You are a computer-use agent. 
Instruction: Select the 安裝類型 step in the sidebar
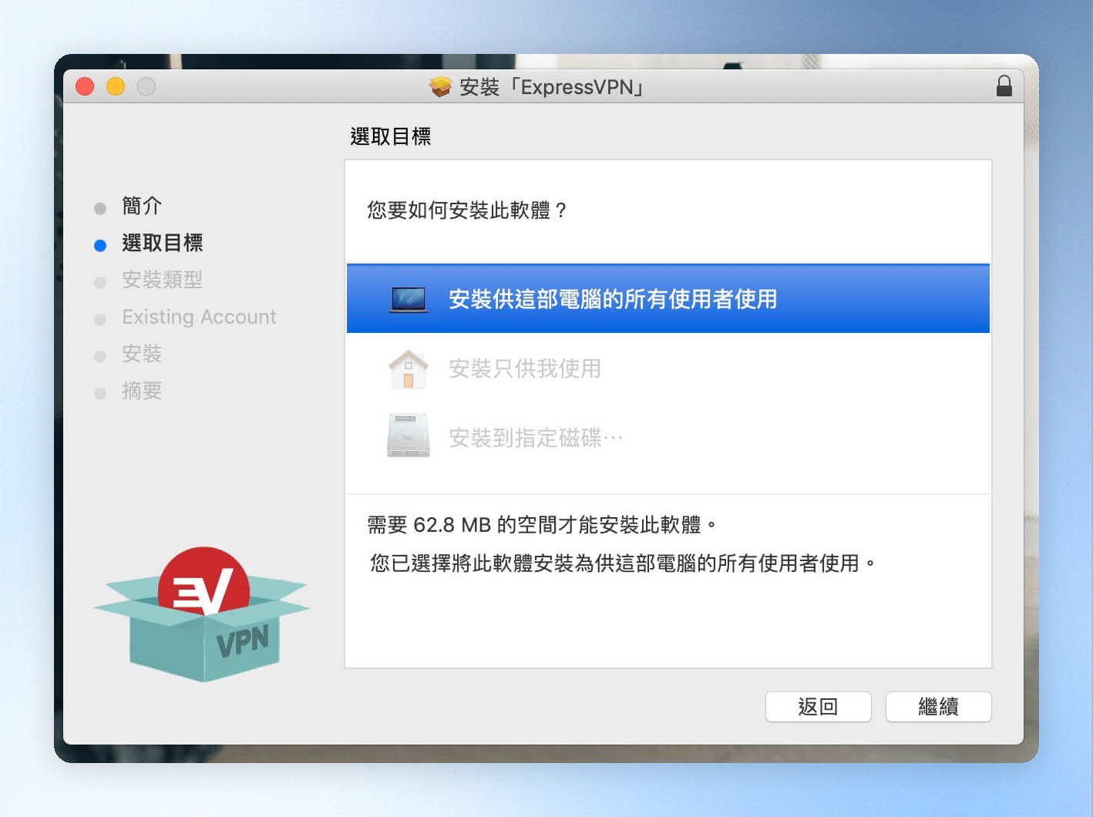pyautogui.click(x=162, y=280)
